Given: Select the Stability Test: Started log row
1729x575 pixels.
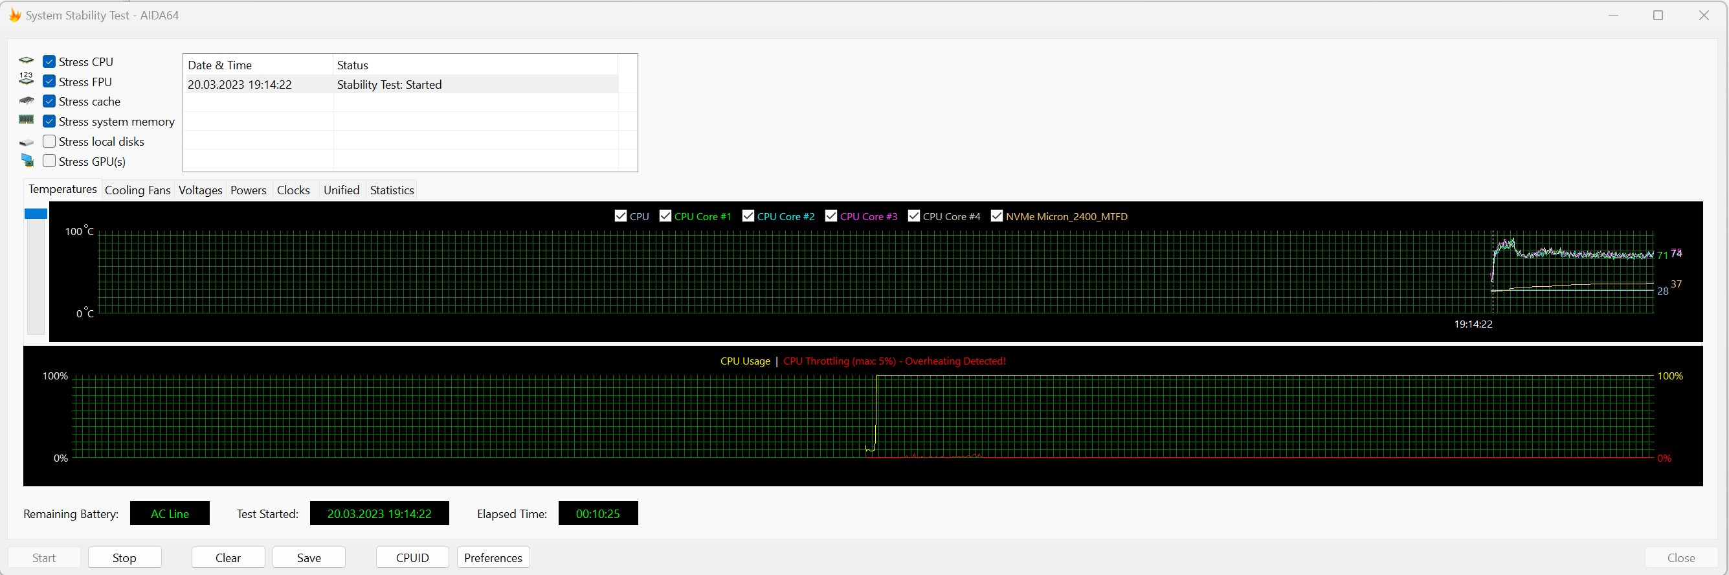Looking at the screenshot, I should pos(389,85).
